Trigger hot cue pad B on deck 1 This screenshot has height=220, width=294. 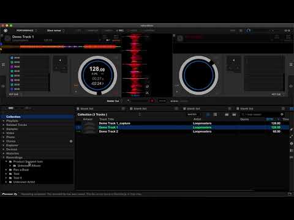tap(12, 62)
